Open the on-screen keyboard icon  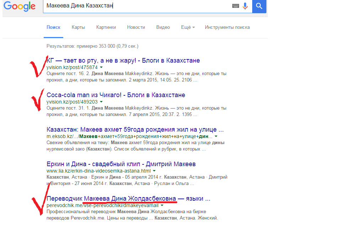(x=236, y=6)
